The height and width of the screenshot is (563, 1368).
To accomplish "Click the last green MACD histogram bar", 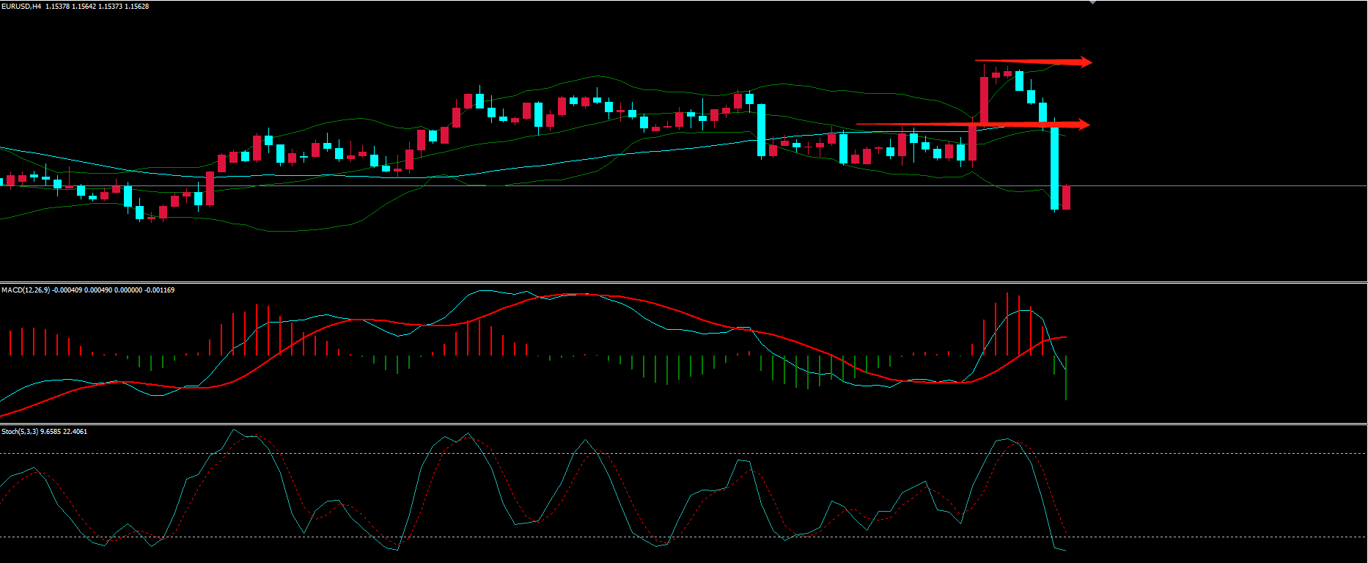I will click(1066, 378).
